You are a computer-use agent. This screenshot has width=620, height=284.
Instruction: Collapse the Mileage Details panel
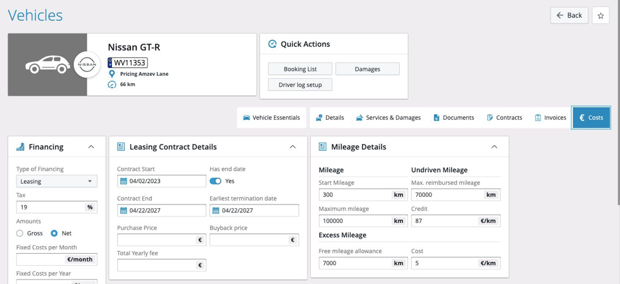click(x=494, y=146)
